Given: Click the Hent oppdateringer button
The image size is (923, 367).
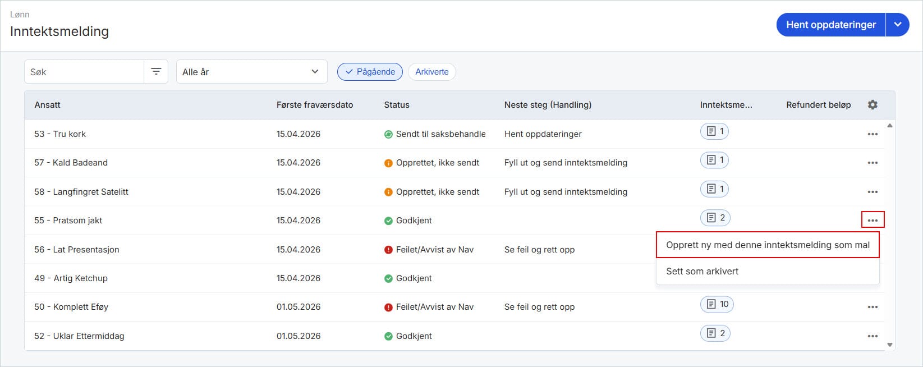Looking at the screenshot, I should point(831,25).
